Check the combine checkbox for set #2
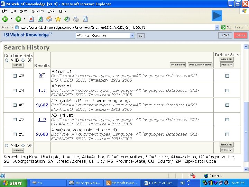249x187 pixels. (15, 119)
